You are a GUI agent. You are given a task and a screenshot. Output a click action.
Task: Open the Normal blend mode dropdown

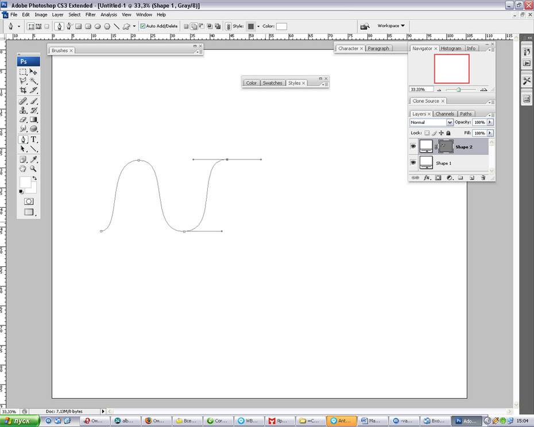(431, 122)
